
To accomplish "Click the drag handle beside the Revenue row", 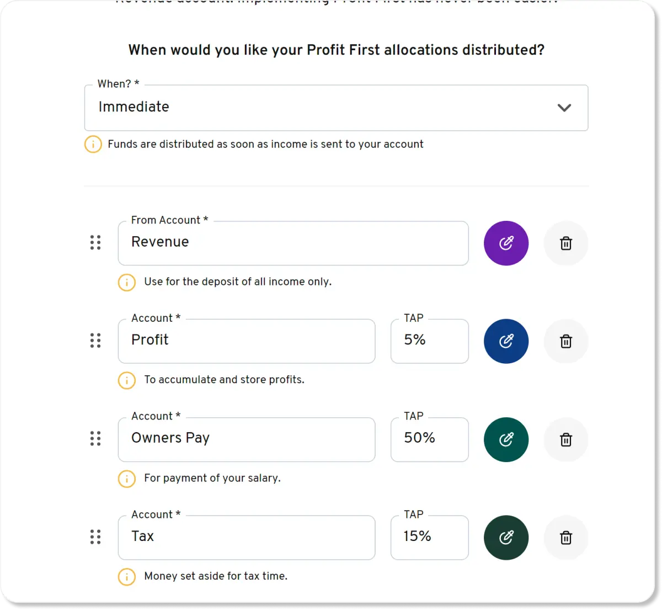I will pyautogui.click(x=95, y=243).
